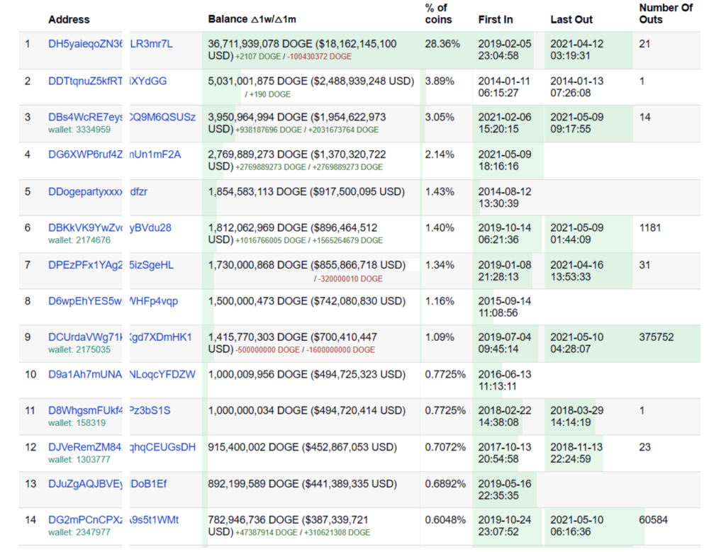726x552 pixels.
Task: Select the 1,730,000,868 DOGE balance
Action: 258,265
